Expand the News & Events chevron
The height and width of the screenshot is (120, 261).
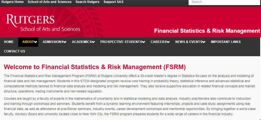point(204,42)
